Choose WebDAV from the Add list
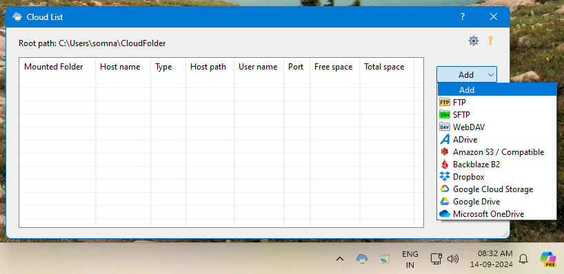The width and height of the screenshot is (564, 274). coord(496,127)
